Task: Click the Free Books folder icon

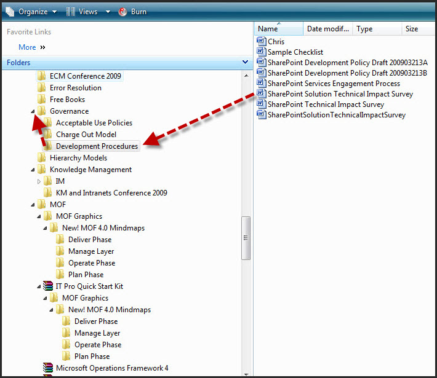Action: click(42, 100)
